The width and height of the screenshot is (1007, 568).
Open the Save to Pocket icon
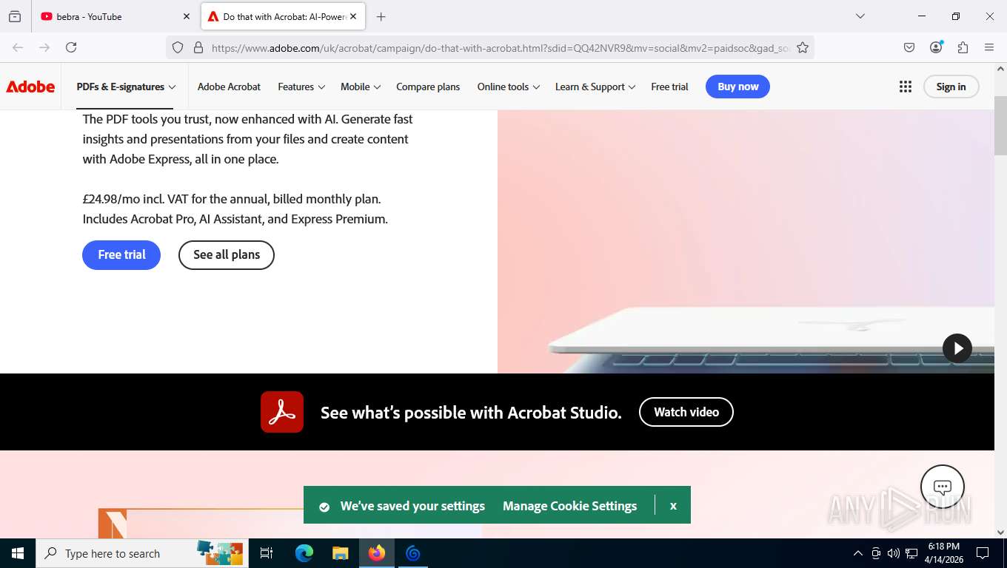tap(909, 47)
